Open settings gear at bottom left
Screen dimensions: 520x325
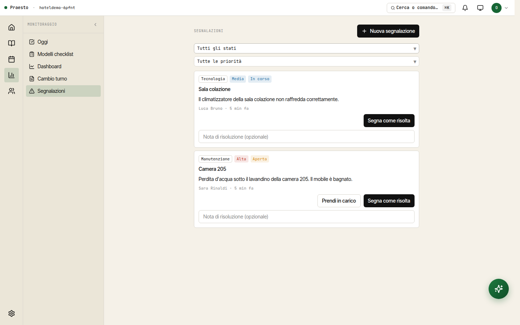coord(12,313)
